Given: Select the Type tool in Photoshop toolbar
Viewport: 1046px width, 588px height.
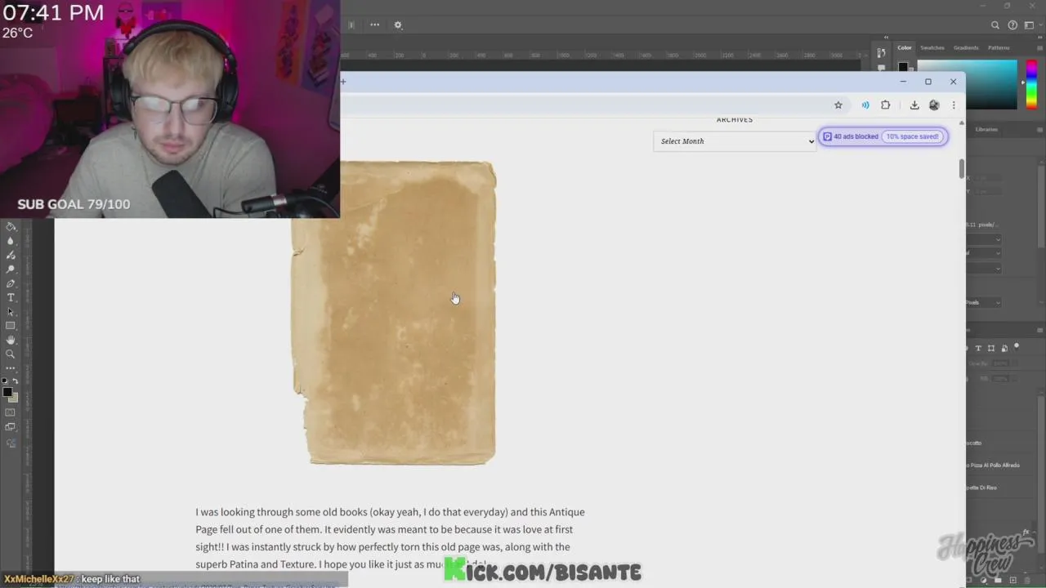Looking at the screenshot, I should pyautogui.click(x=11, y=297).
